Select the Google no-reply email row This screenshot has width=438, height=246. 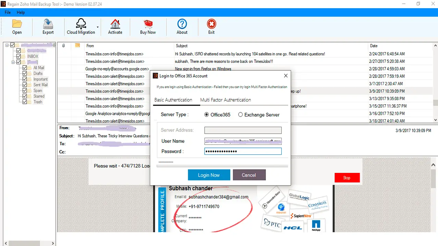coord(245,69)
